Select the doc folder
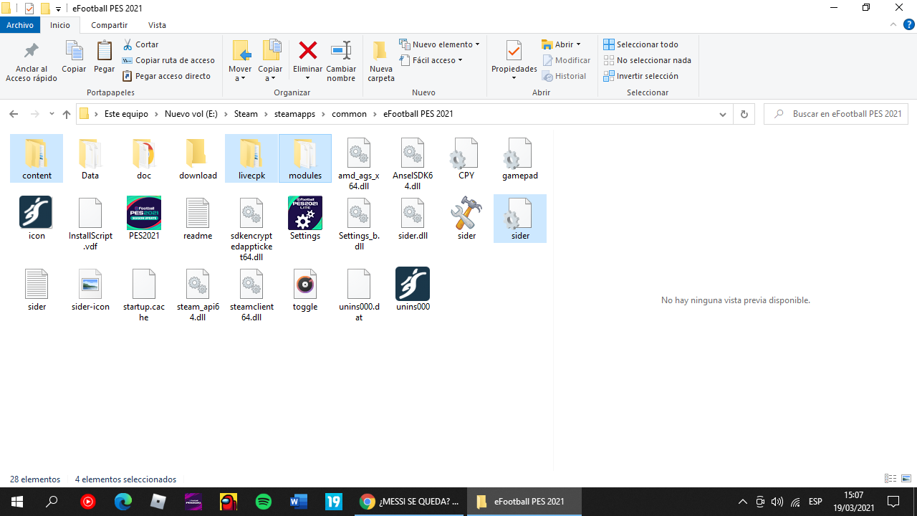This screenshot has height=516, width=917. 144,158
